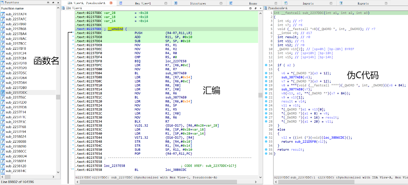This screenshot has height=185, width=408.
Task: Open the Structures tab
Action: coord(198,3)
